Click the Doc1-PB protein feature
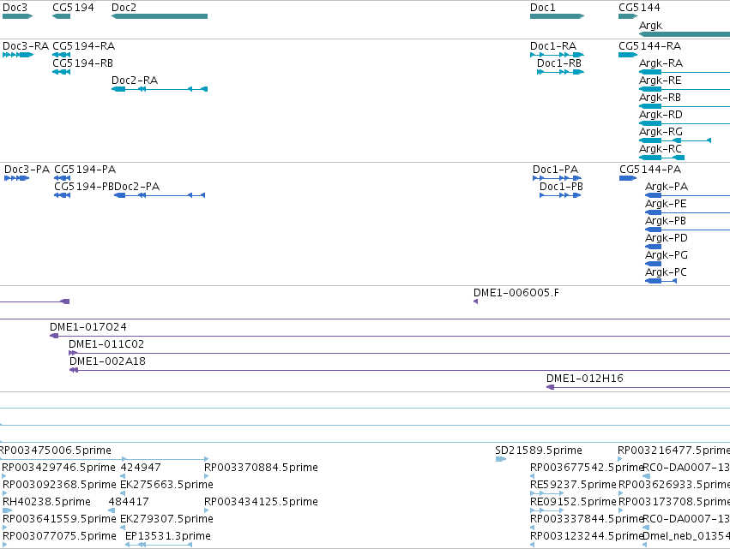The image size is (730, 549). pyautogui.click(x=560, y=195)
